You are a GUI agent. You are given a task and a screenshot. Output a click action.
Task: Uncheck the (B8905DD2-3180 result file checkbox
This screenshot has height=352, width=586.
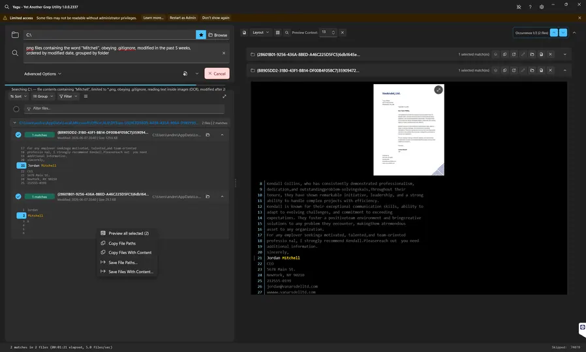pos(18,135)
